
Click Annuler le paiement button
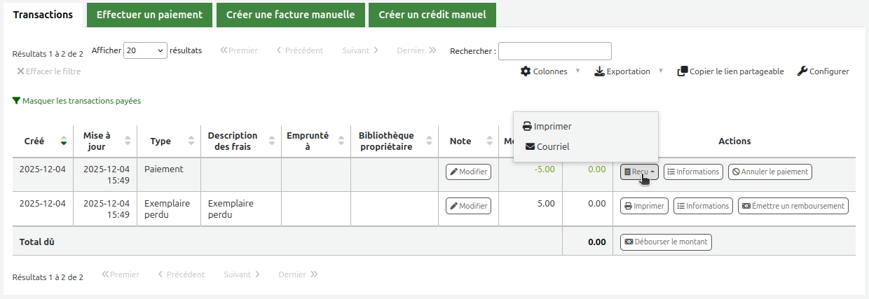tap(770, 172)
